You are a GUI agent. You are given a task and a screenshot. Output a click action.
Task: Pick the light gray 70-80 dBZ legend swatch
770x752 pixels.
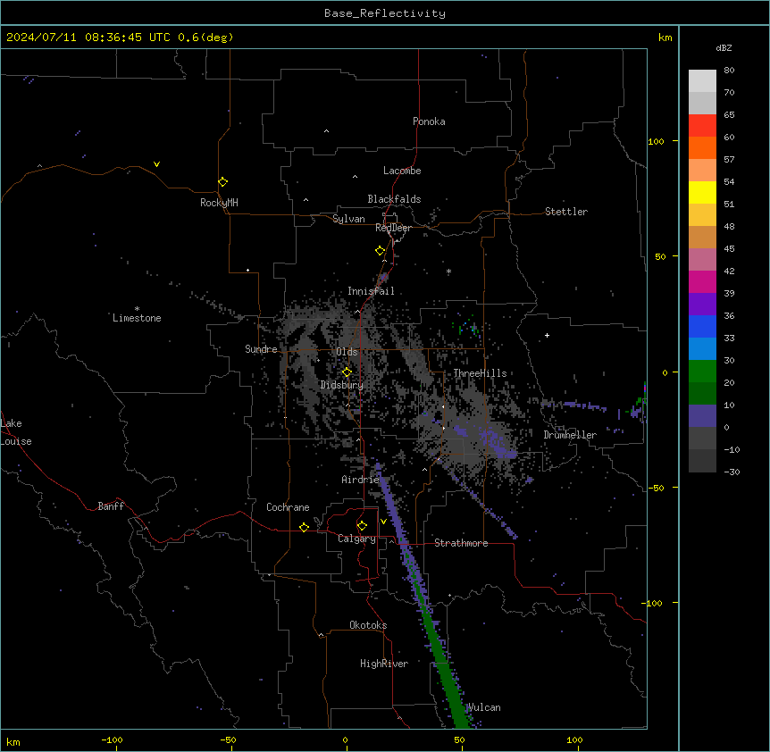702,81
